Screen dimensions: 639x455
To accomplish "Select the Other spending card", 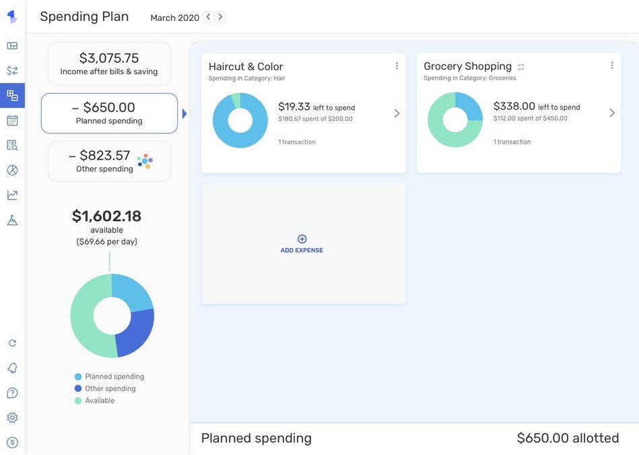I will point(109,161).
